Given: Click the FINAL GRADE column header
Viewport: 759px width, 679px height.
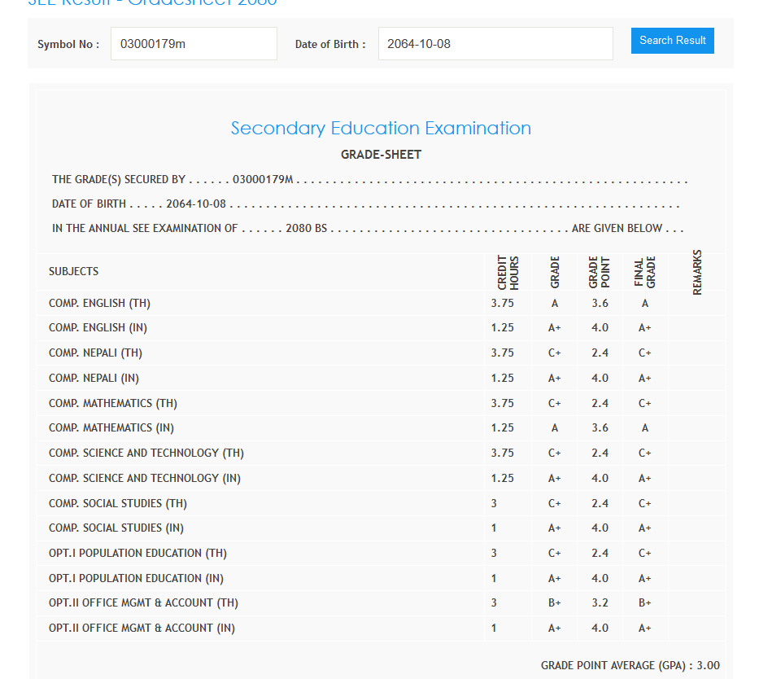Looking at the screenshot, I should [645, 273].
